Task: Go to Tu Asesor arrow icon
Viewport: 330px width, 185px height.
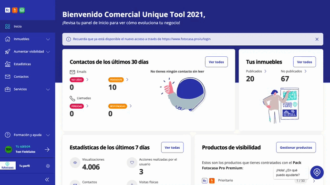Action: [47, 149]
